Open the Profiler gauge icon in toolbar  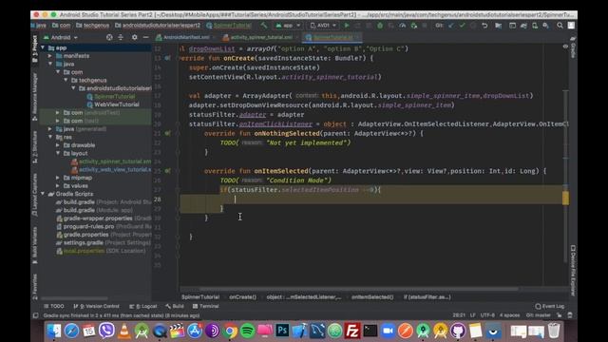pyautogui.click(x=403, y=26)
